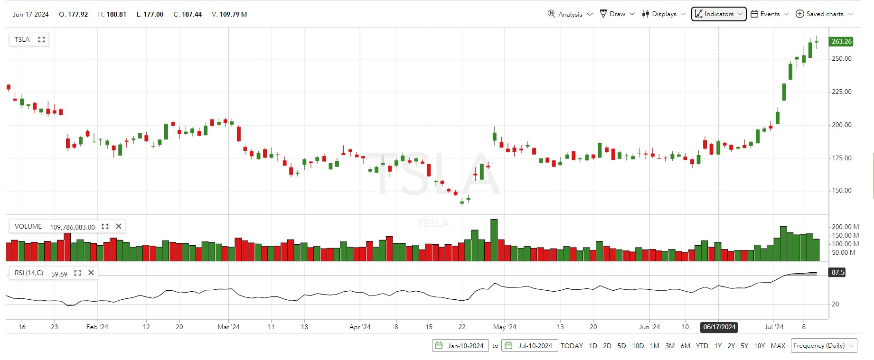Close the VOLUME indicator panel
The width and height of the screenshot is (874, 360).
(x=119, y=226)
